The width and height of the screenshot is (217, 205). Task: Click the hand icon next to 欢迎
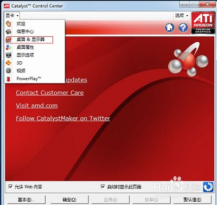pyautogui.click(x=9, y=24)
